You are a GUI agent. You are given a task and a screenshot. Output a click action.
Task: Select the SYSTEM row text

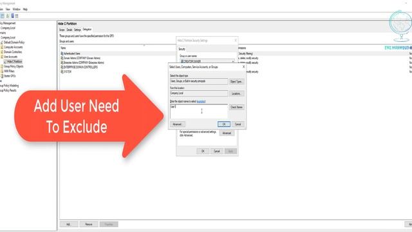pos(68,72)
